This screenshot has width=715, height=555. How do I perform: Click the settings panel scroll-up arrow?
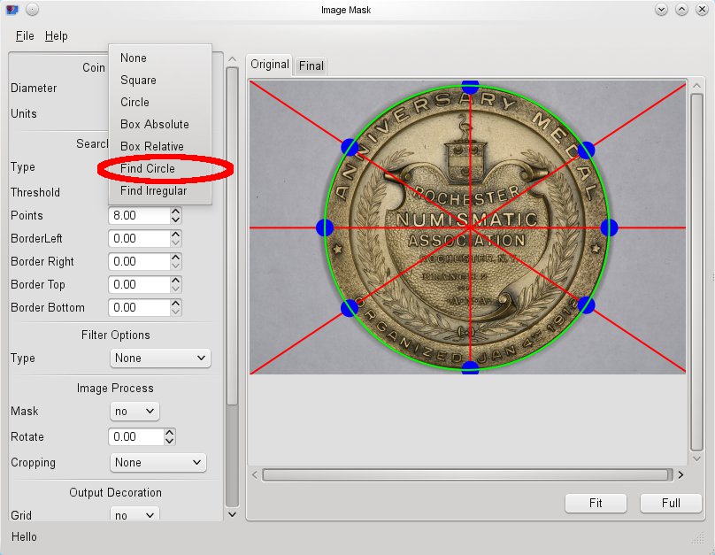232,59
